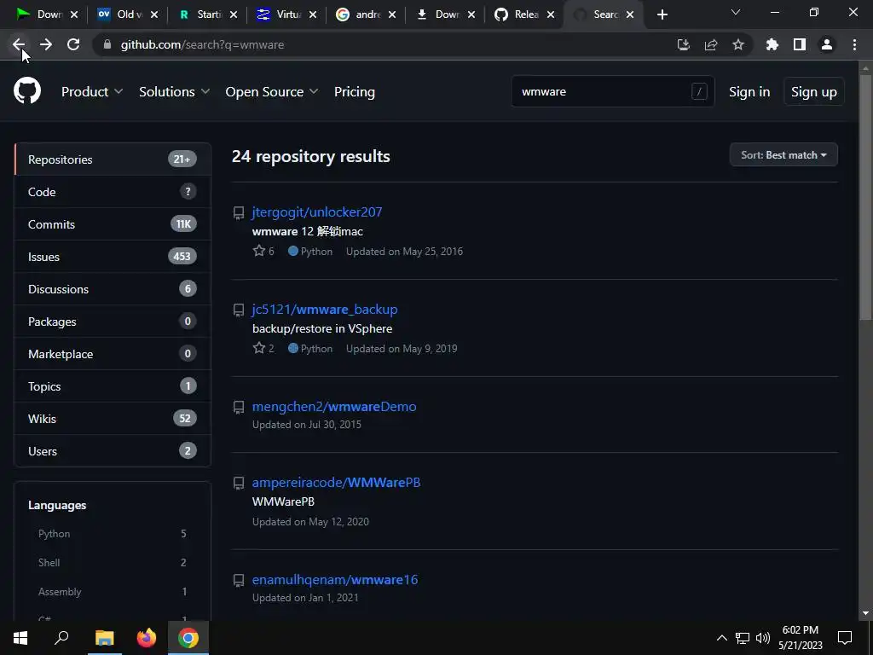This screenshot has width=873, height=655.
Task: Click the network tray icon
Action: [x=743, y=638]
